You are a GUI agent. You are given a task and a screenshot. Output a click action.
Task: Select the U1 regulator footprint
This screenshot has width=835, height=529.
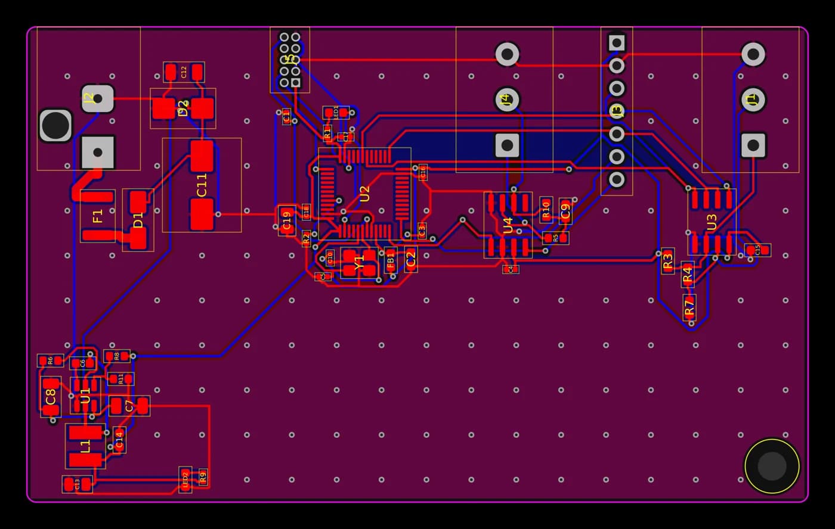pyautogui.click(x=85, y=396)
